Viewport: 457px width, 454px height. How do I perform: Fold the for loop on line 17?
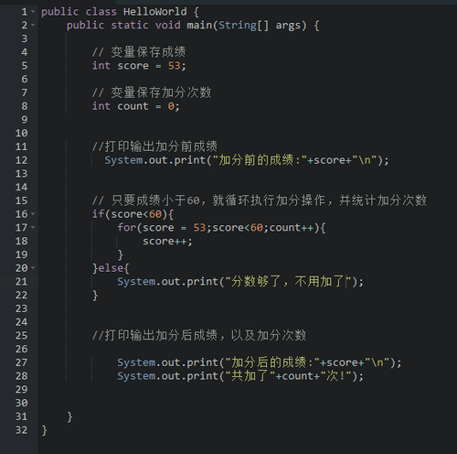[33, 227]
